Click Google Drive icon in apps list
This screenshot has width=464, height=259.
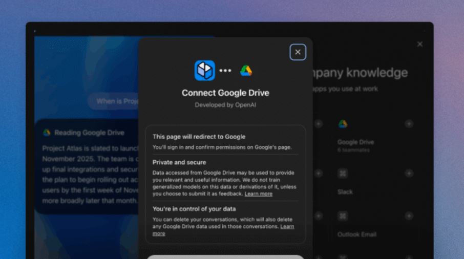pyautogui.click(x=343, y=124)
